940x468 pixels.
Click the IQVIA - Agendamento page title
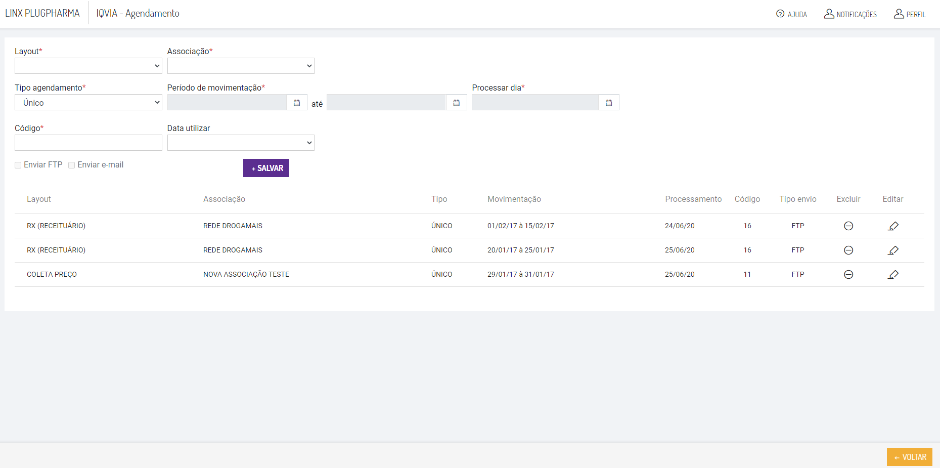tap(138, 13)
